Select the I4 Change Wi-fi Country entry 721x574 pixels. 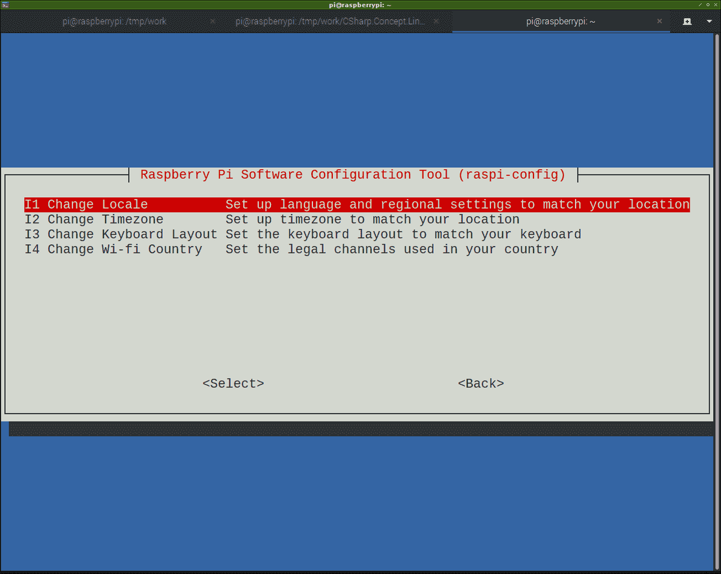click(291, 249)
